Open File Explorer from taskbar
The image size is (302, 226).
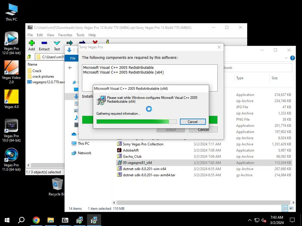[x=51, y=220]
